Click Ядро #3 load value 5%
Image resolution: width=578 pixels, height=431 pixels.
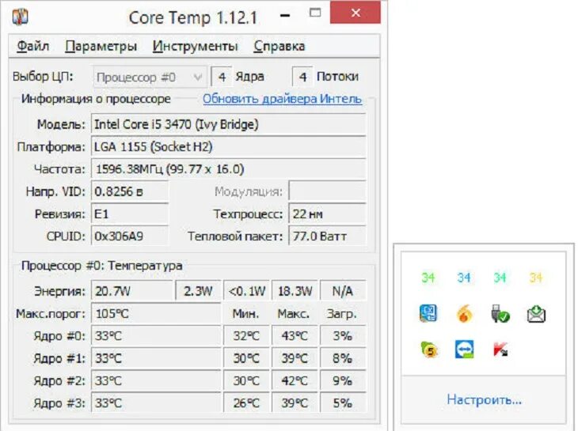(x=343, y=403)
